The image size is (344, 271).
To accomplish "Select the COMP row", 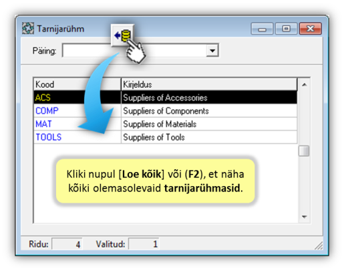I will click(x=166, y=110).
